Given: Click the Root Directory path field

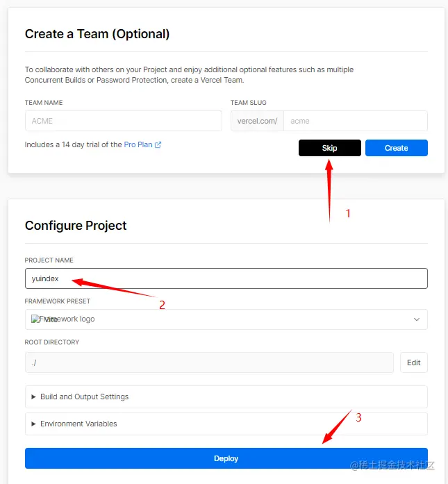Looking at the screenshot, I should click(x=209, y=362).
